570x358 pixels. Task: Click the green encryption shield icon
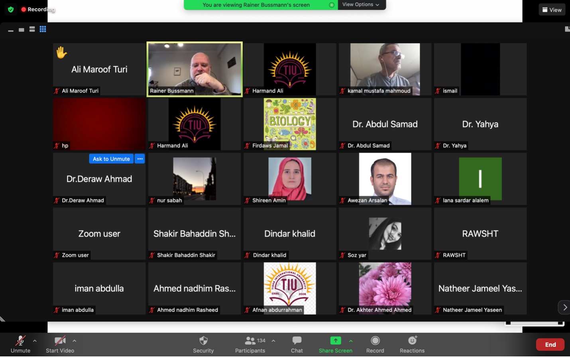pyautogui.click(x=11, y=9)
